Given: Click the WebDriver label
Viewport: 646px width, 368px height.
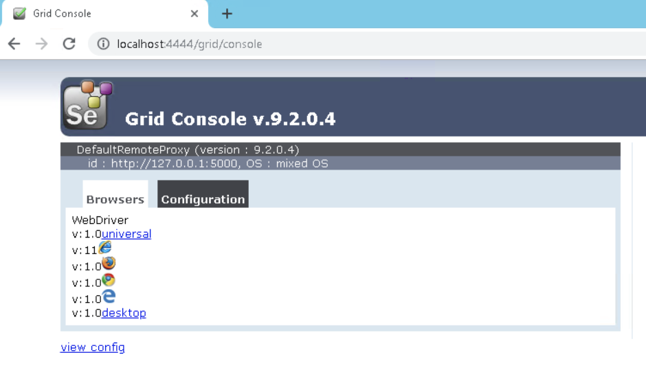Looking at the screenshot, I should pos(100,220).
